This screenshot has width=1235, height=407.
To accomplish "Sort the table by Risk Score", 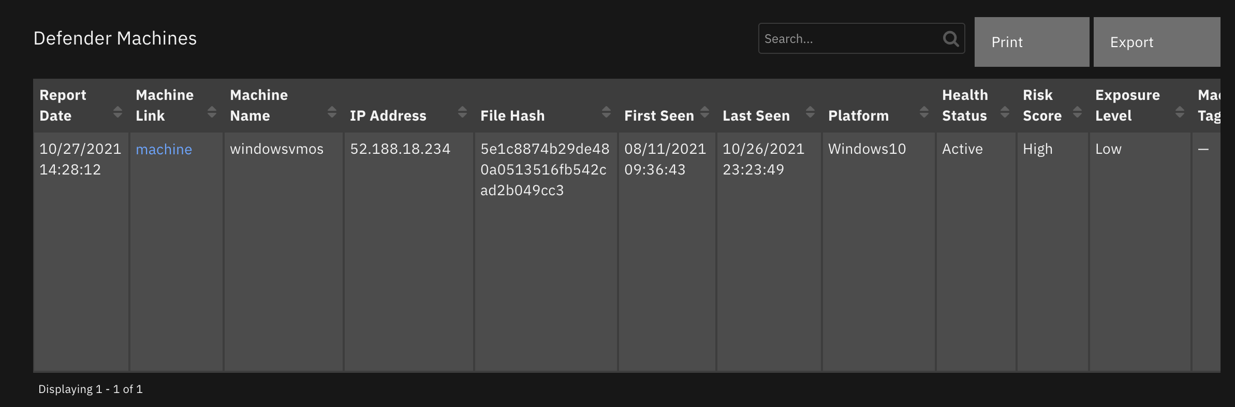I will [1078, 111].
